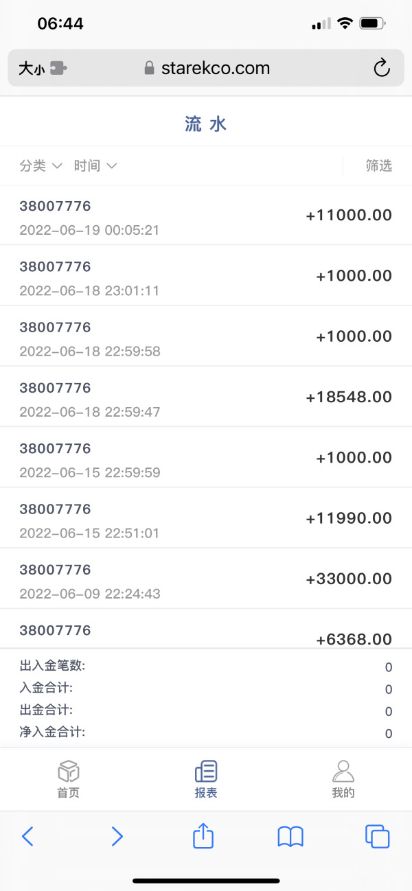Open the +33000.00 transaction dated 2022-06-09
Viewport: 412px width, 891px height.
tap(206, 579)
